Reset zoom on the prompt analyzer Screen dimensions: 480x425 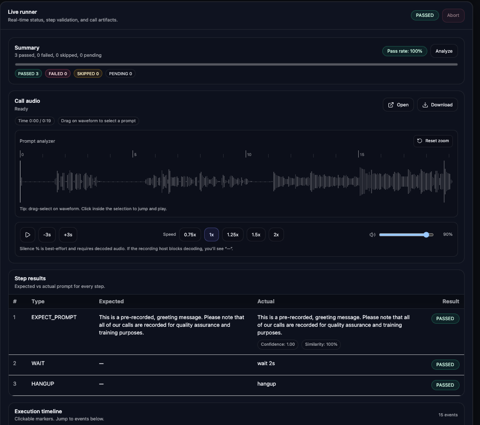pos(433,141)
